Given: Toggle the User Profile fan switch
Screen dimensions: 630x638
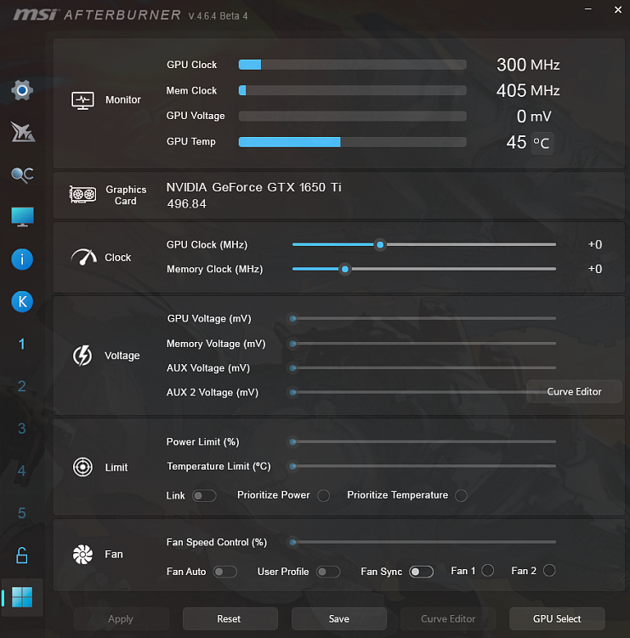Looking at the screenshot, I should pyautogui.click(x=328, y=572).
